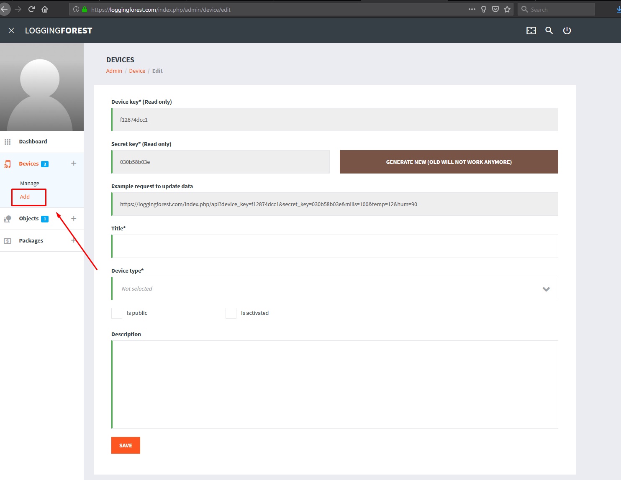Close sidebar with the X icon
The image size is (621, 480).
pyautogui.click(x=11, y=31)
